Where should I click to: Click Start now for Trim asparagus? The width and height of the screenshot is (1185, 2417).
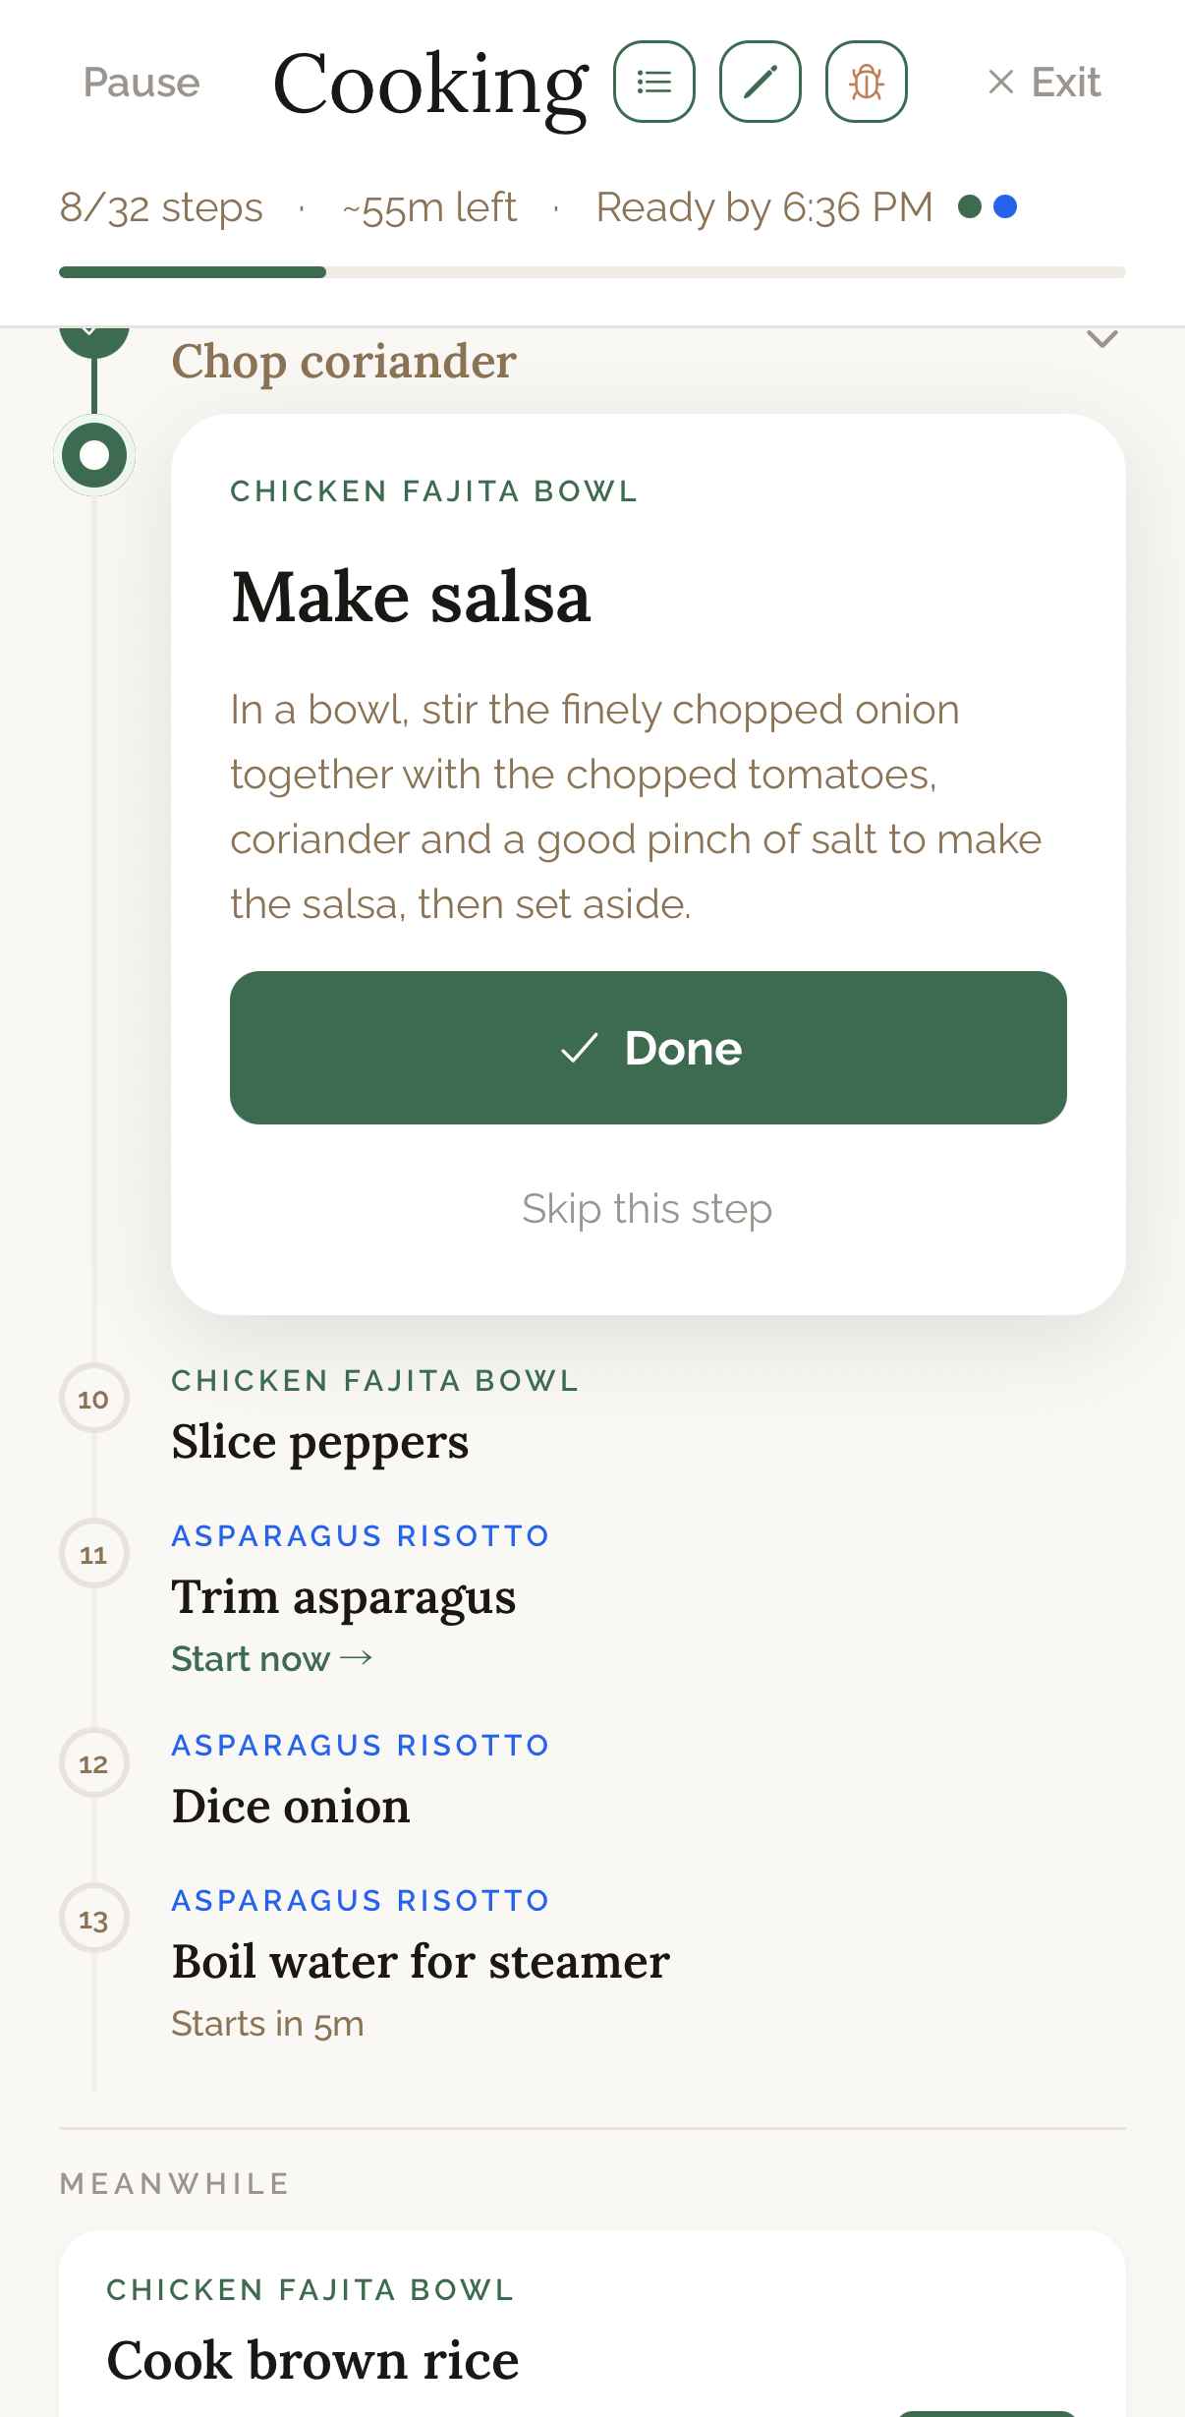[x=271, y=1658]
